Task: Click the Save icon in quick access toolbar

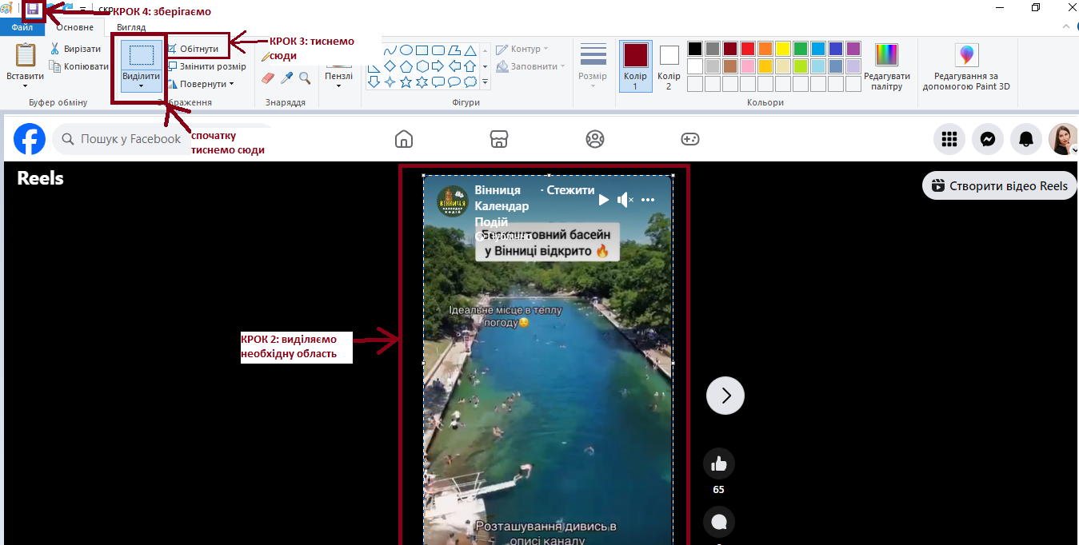Action: pyautogui.click(x=33, y=10)
